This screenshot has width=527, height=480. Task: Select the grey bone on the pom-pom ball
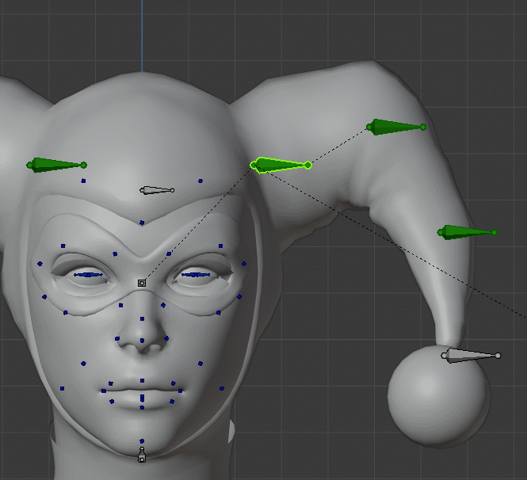click(x=471, y=356)
